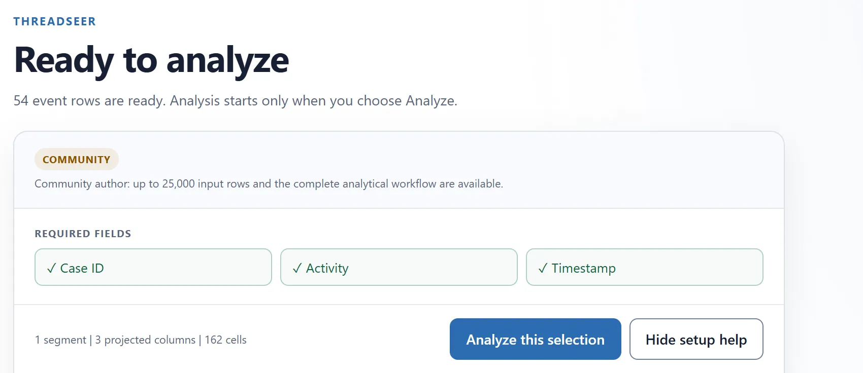The image size is (863, 373).
Task: Click the word Analyze in the subtitle
Action: click(430, 101)
